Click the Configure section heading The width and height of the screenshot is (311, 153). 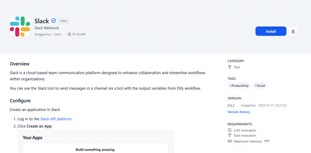[20, 101]
